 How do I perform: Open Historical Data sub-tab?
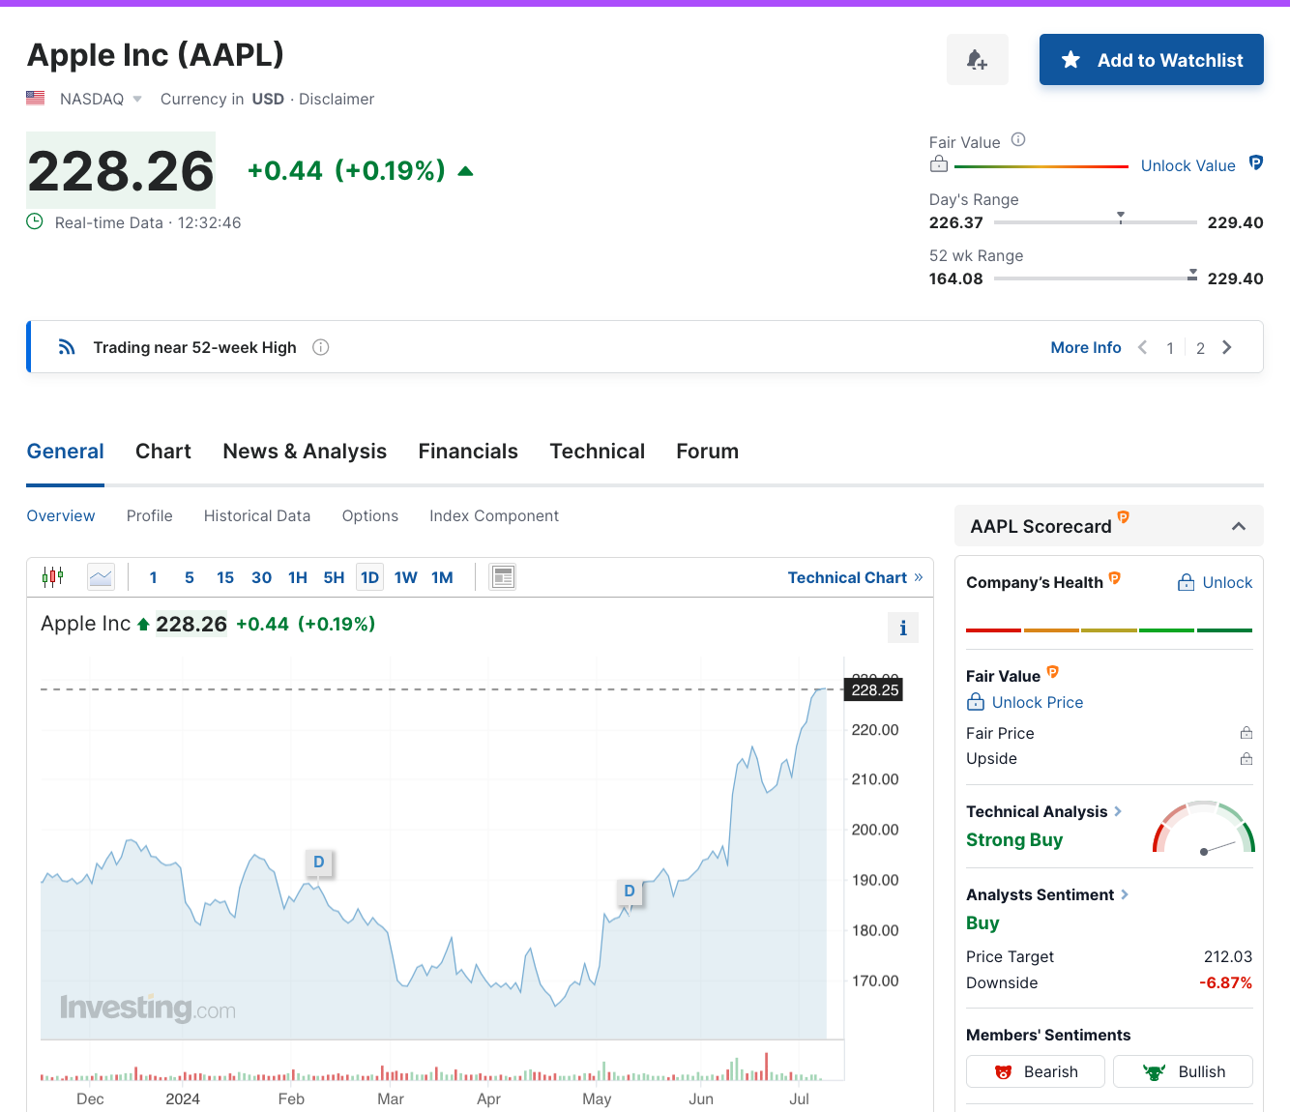tap(257, 516)
